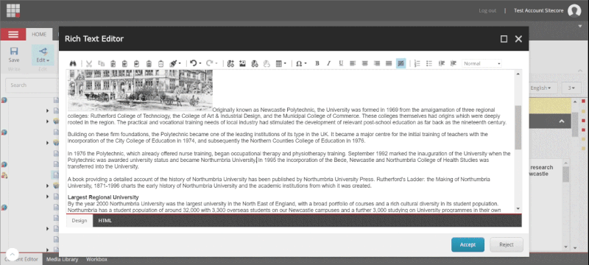
Task: Open the English language dropdown
Action: click(540, 88)
